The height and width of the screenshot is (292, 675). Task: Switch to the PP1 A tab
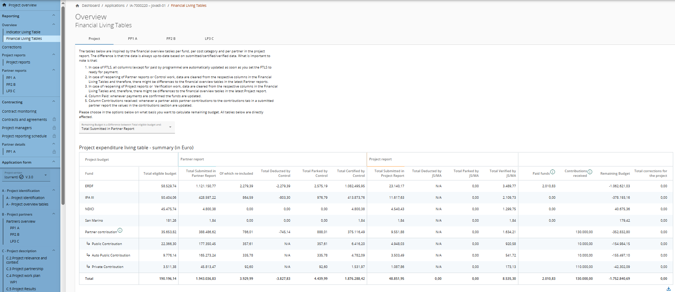(x=133, y=39)
